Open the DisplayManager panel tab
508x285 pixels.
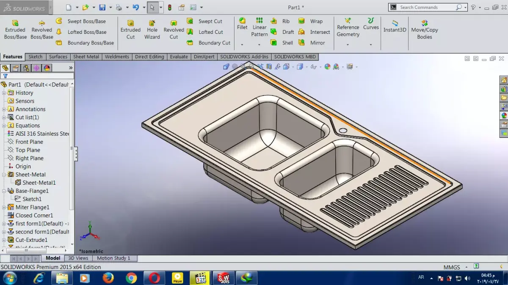(47, 68)
